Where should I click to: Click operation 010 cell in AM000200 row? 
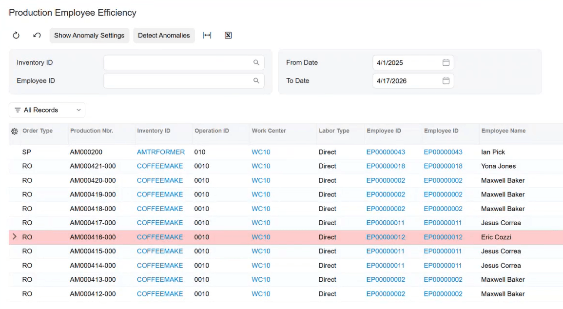pos(200,152)
